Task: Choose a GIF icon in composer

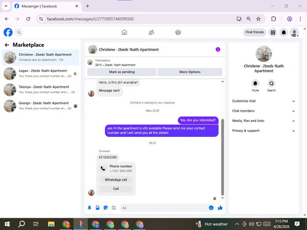Action: pos(114,208)
